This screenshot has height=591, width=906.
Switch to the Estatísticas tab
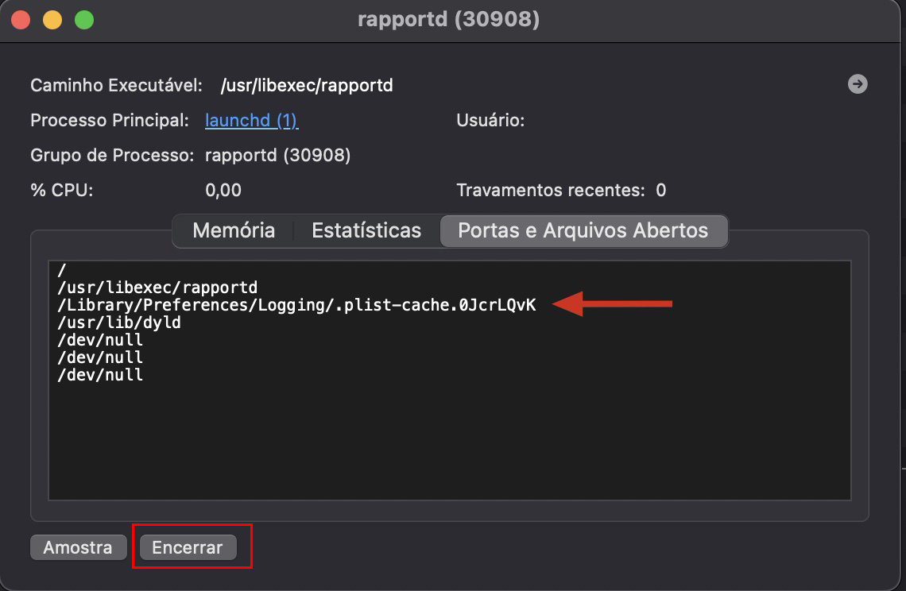point(366,230)
